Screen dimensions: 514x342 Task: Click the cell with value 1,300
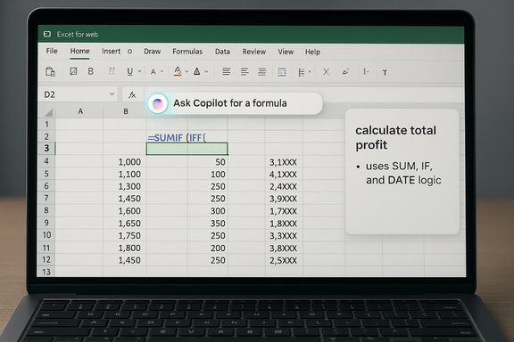[x=125, y=186]
